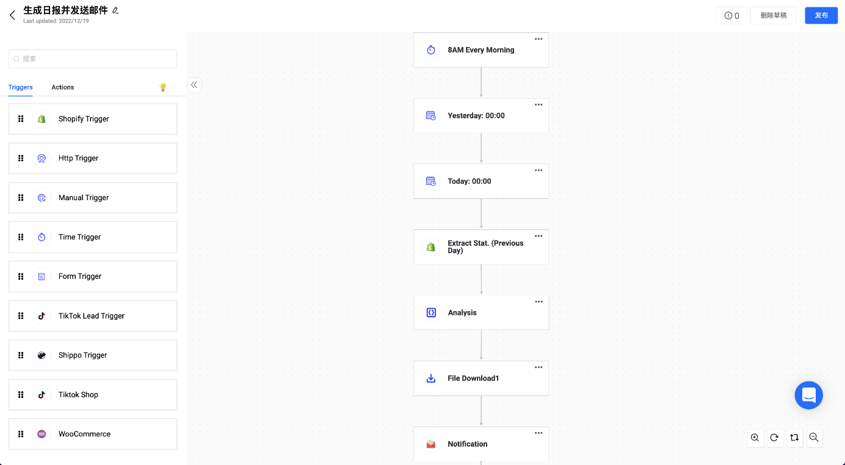Switch to the Actions tab
This screenshot has width=845, height=465.
tap(62, 87)
